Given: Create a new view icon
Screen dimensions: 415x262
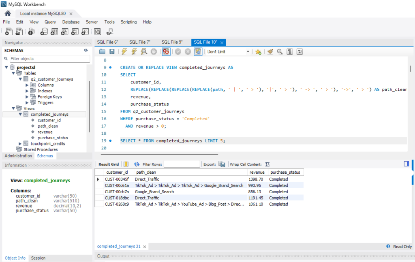Looking at the screenshot, I should (x=64, y=32).
